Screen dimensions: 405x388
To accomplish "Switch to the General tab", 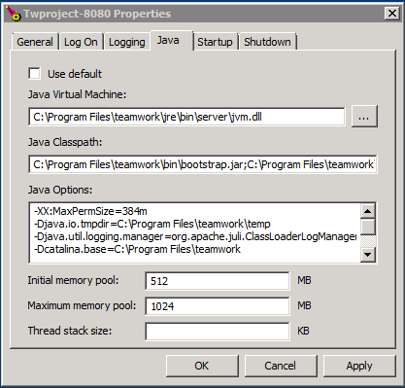I will click(35, 42).
